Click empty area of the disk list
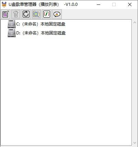Image resolution: width=138 pixels, height=147 pixels. [66, 90]
